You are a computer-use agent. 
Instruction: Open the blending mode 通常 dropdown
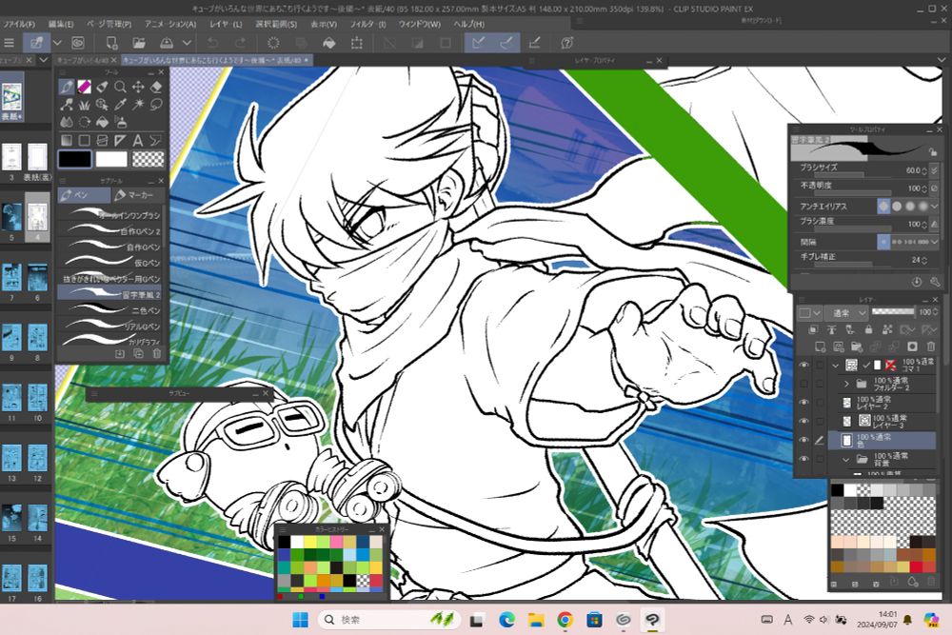tap(848, 313)
